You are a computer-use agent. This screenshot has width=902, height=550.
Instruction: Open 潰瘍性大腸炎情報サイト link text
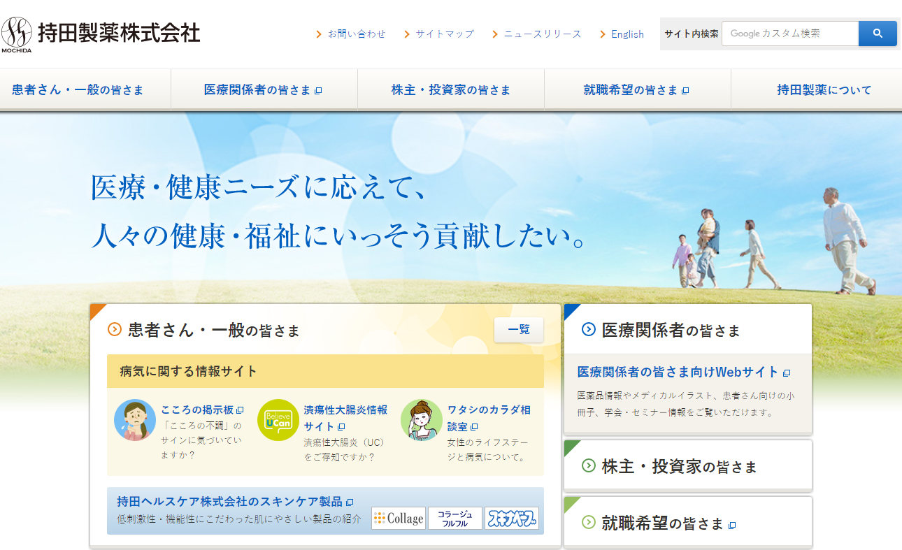point(345,418)
